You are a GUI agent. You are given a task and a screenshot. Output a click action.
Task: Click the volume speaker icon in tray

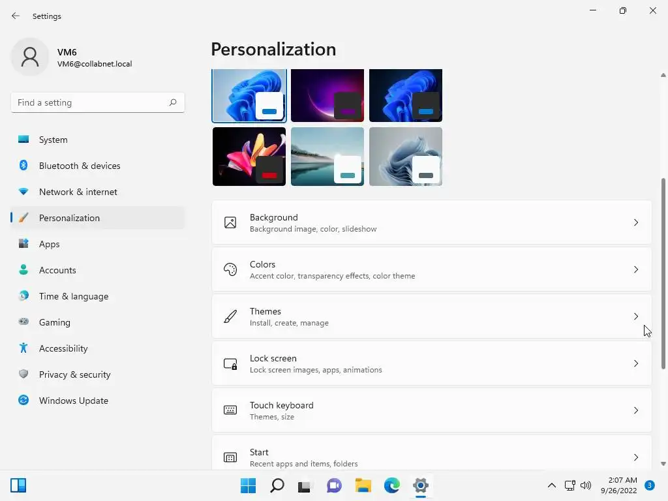click(586, 485)
